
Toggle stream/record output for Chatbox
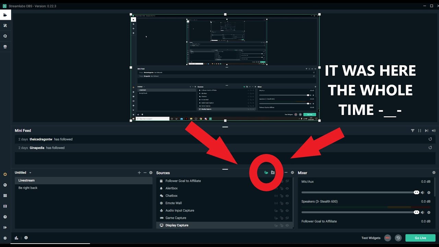[x=276, y=196]
